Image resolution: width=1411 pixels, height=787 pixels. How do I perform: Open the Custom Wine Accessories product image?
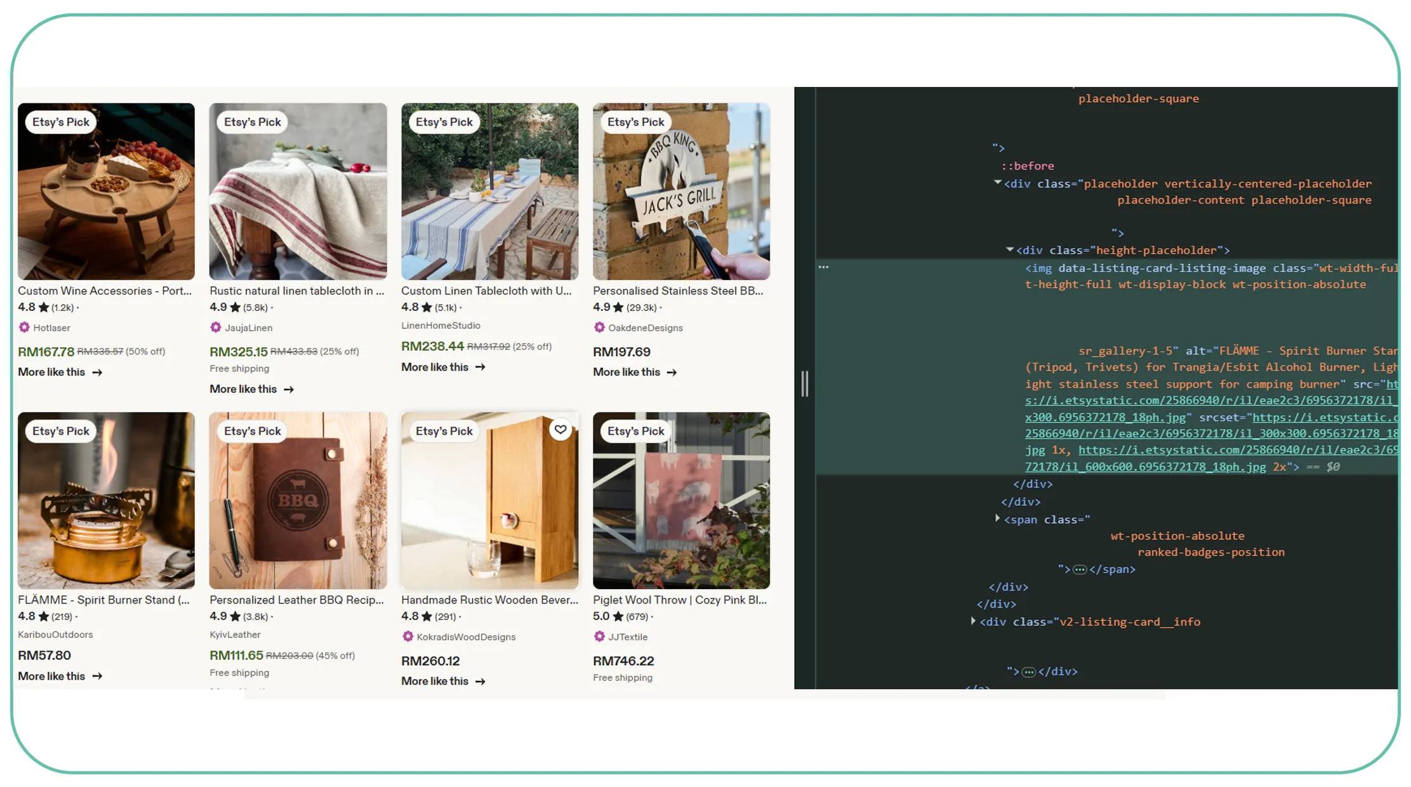(x=106, y=191)
